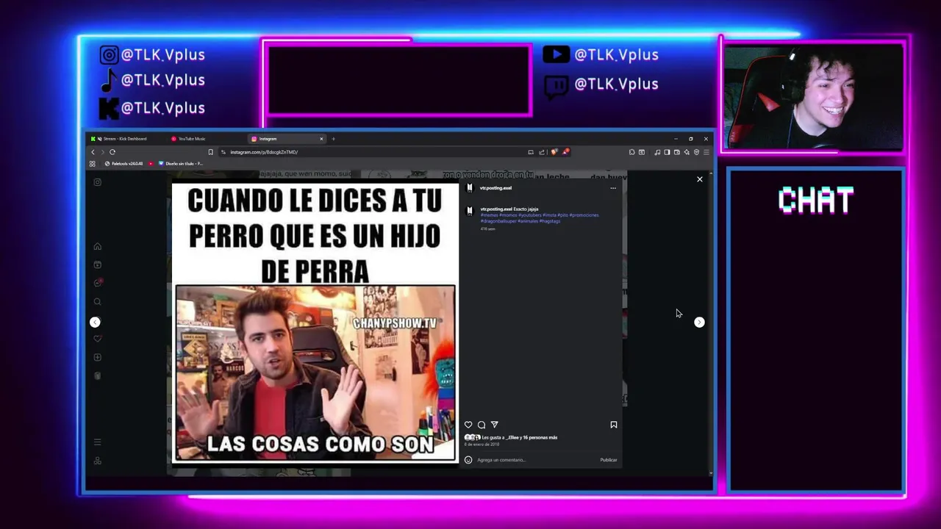
Task: Open Brave Rewards triangle icon
Action: (565, 151)
